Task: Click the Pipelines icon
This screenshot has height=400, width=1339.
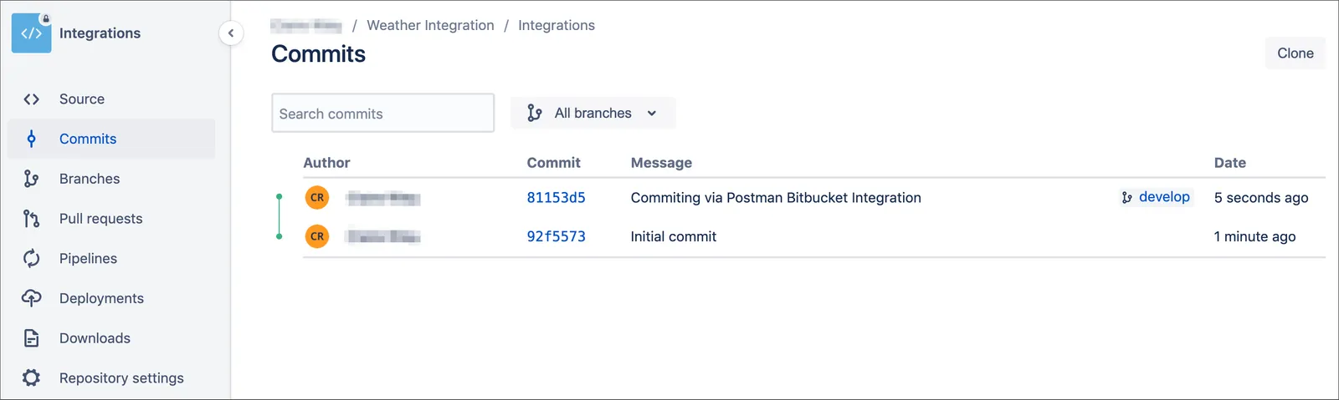Action: 31,259
